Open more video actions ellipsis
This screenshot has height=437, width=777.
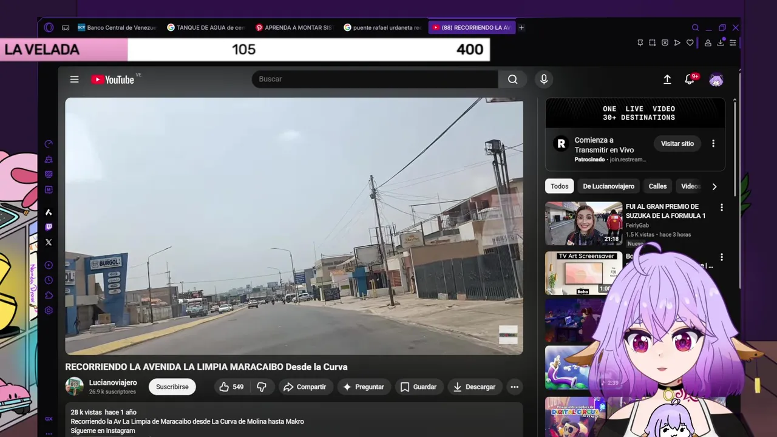(x=514, y=387)
